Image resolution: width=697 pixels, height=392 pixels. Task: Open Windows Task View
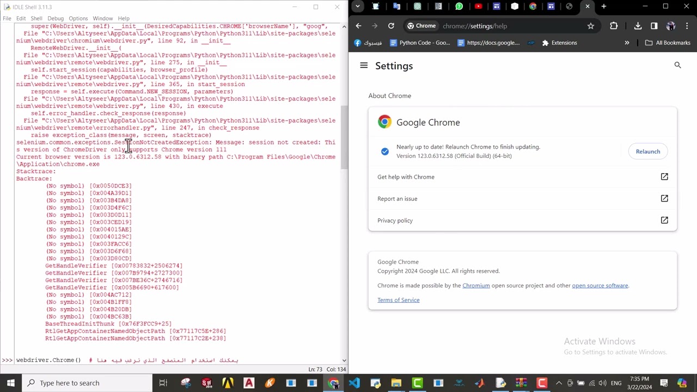pos(163,383)
